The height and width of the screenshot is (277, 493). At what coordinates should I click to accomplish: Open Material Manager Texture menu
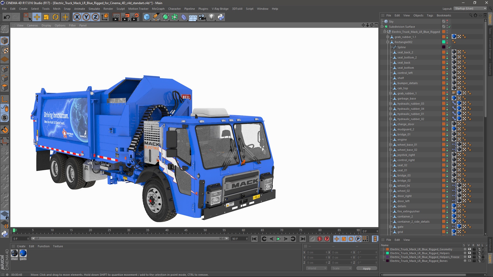pos(58,246)
